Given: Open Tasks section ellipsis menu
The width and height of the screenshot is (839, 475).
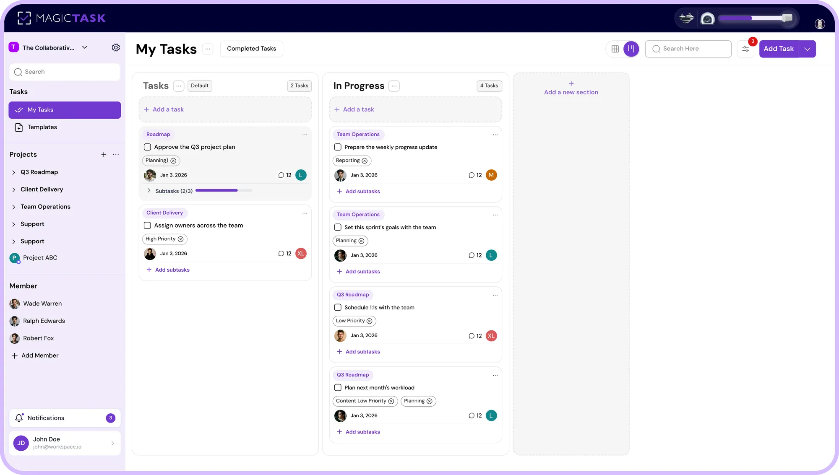Looking at the screenshot, I should [179, 86].
